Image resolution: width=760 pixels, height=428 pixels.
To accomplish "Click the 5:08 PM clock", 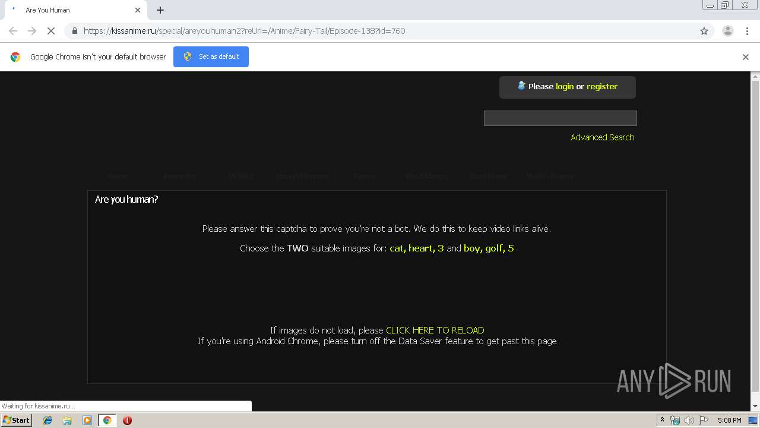I will pos(729,420).
